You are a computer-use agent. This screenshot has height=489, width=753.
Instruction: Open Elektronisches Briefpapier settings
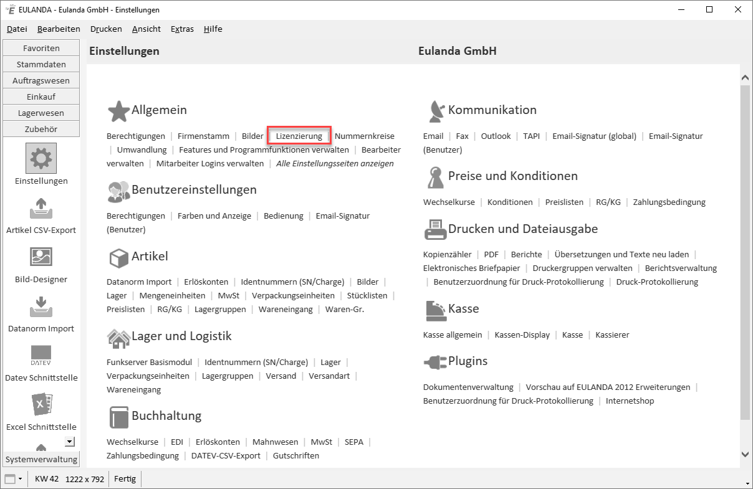pyautogui.click(x=472, y=268)
